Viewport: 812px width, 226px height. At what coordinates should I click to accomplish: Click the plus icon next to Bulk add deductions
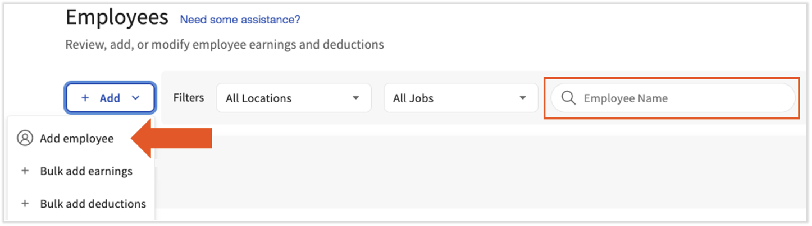(25, 204)
